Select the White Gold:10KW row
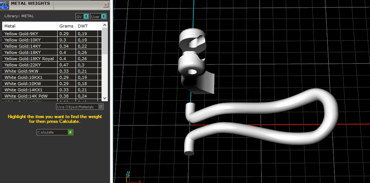Image resolution: width=370 pixels, height=183 pixels. (52, 84)
